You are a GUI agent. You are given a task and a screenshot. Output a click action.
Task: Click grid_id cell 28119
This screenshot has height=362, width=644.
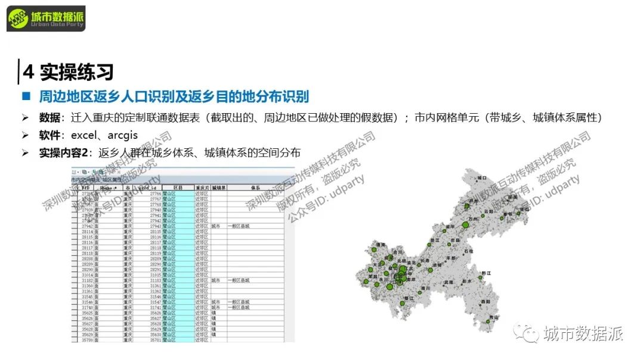148,253
